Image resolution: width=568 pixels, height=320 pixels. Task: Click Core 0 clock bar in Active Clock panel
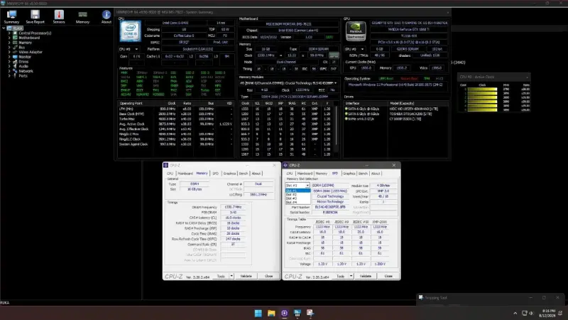tap(482, 89)
